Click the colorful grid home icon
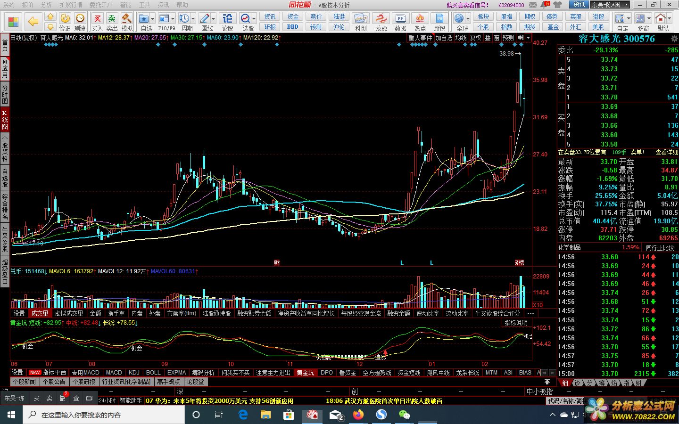Image resolution: width=679 pixels, height=424 pixels. 13,22
